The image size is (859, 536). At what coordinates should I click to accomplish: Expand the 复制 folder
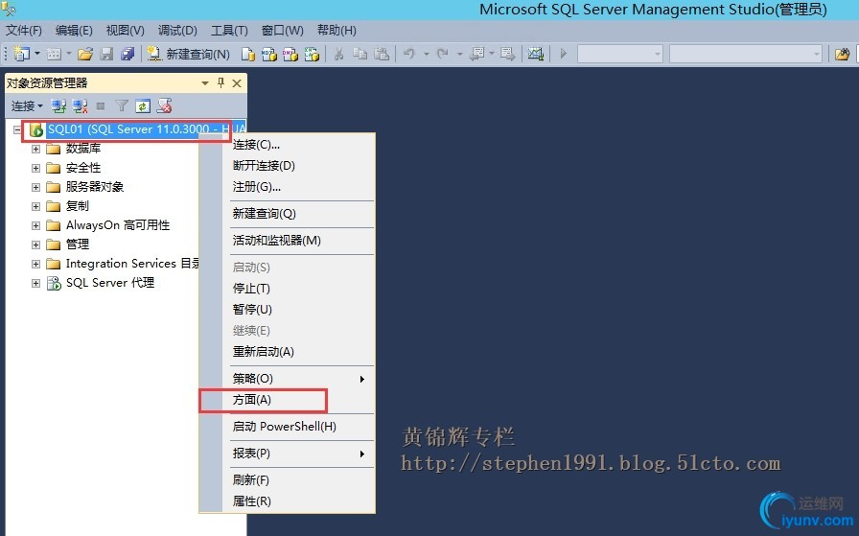click(x=35, y=206)
